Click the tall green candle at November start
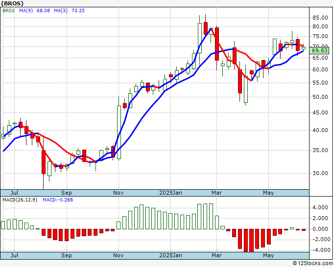Screen dimensions: 333x267 119,132
